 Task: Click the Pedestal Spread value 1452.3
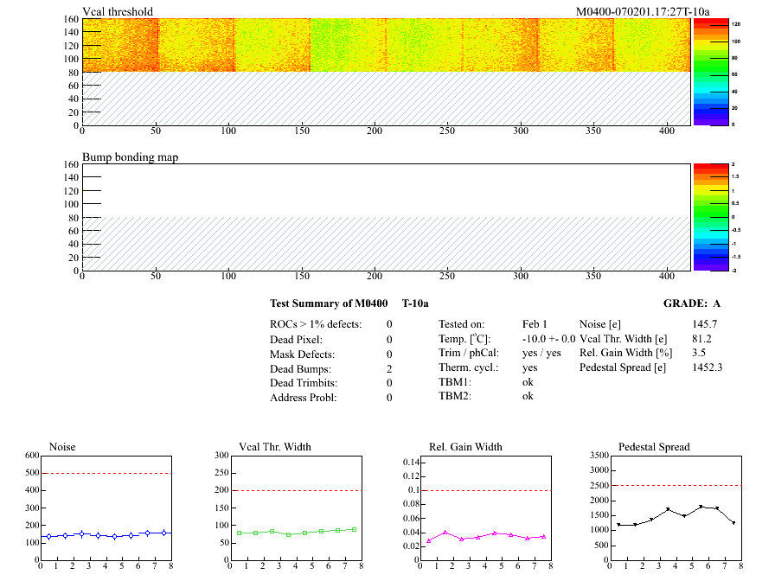(x=708, y=367)
